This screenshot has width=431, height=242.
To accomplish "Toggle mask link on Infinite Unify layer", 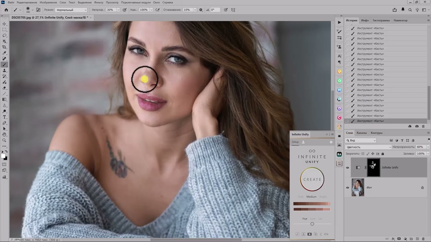I will pos(365,167).
